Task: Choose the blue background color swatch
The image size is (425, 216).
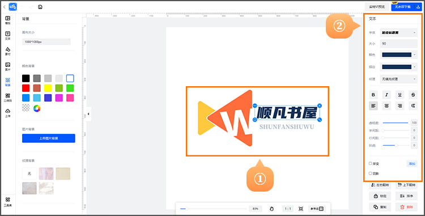Action: click(25, 98)
